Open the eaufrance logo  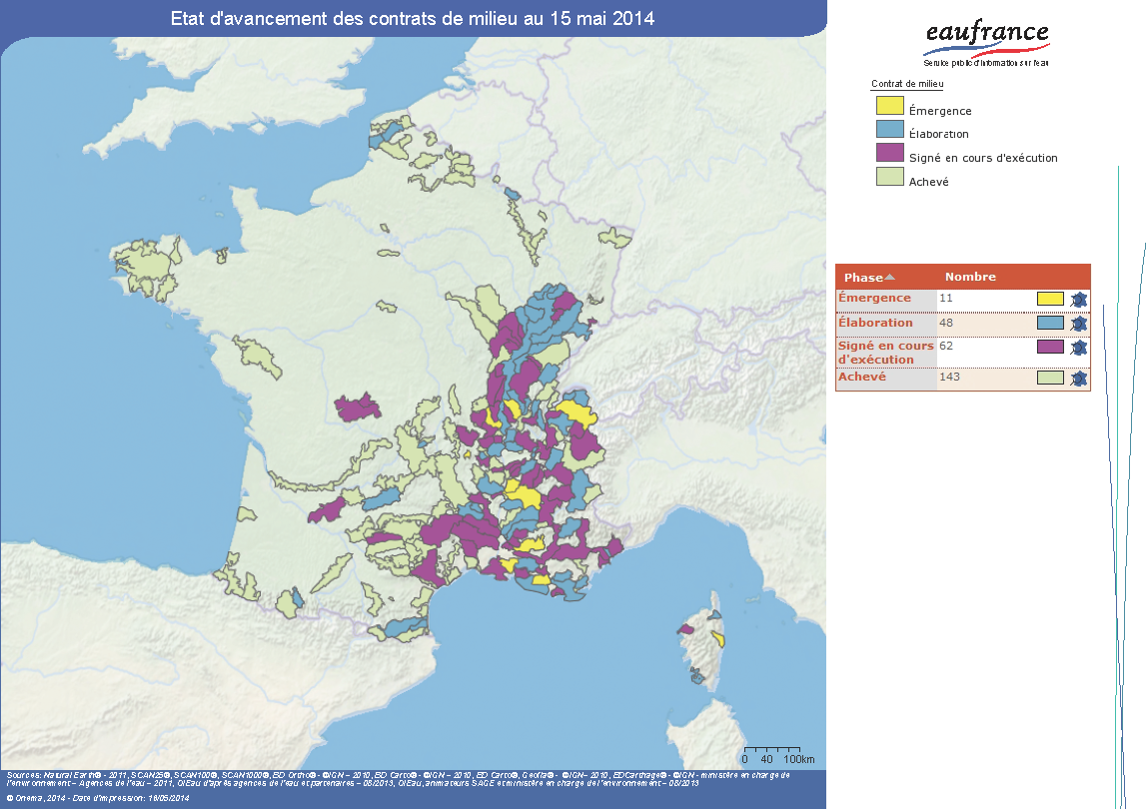[x=986, y=44]
